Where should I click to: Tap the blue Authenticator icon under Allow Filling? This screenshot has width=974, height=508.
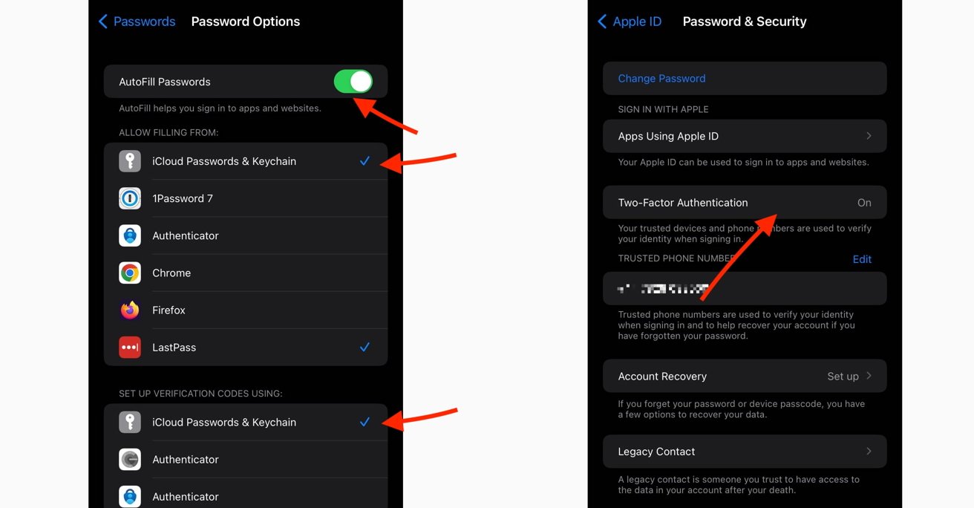tap(130, 235)
